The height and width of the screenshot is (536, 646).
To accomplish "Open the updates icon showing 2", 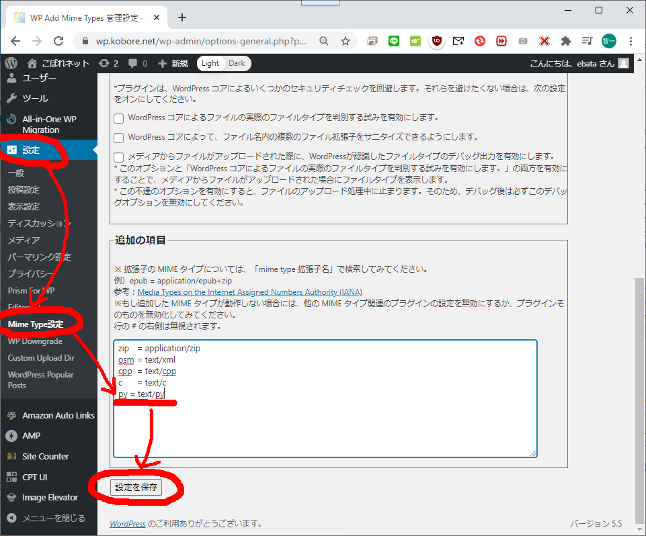I will pos(108,63).
